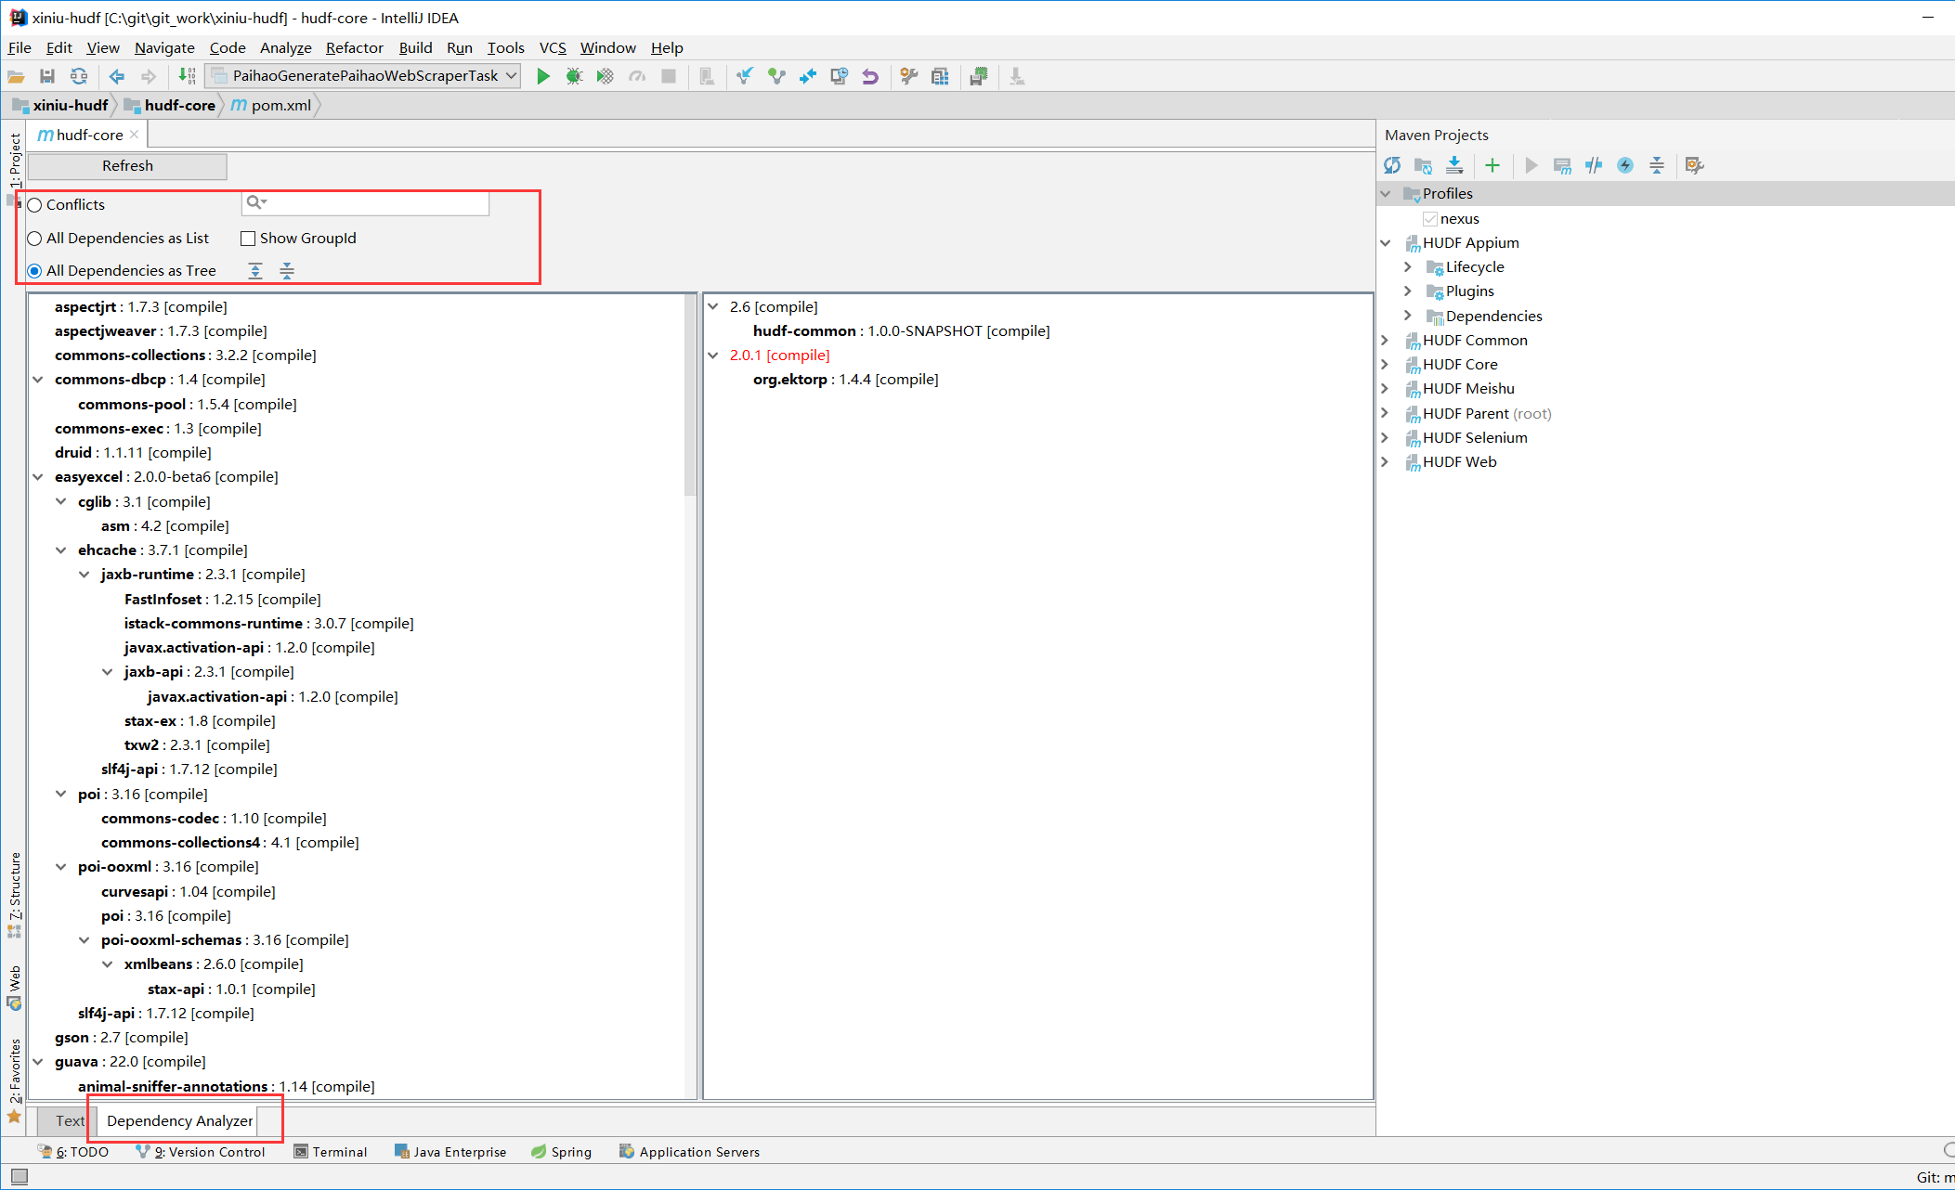Toggle Offline Mode in Maven panel
Image resolution: width=1955 pixels, height=1190 pixels.
1594,165
